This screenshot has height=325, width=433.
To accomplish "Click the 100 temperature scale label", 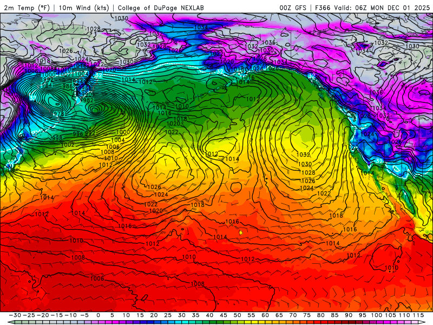I will 376,315.
